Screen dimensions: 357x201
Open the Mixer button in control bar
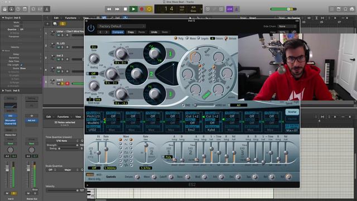40,9
